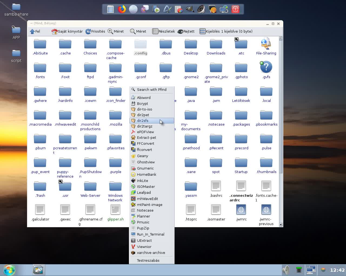346x276 pixels.
Task: Select UExtract in the menu
Action: click(152, 240)
